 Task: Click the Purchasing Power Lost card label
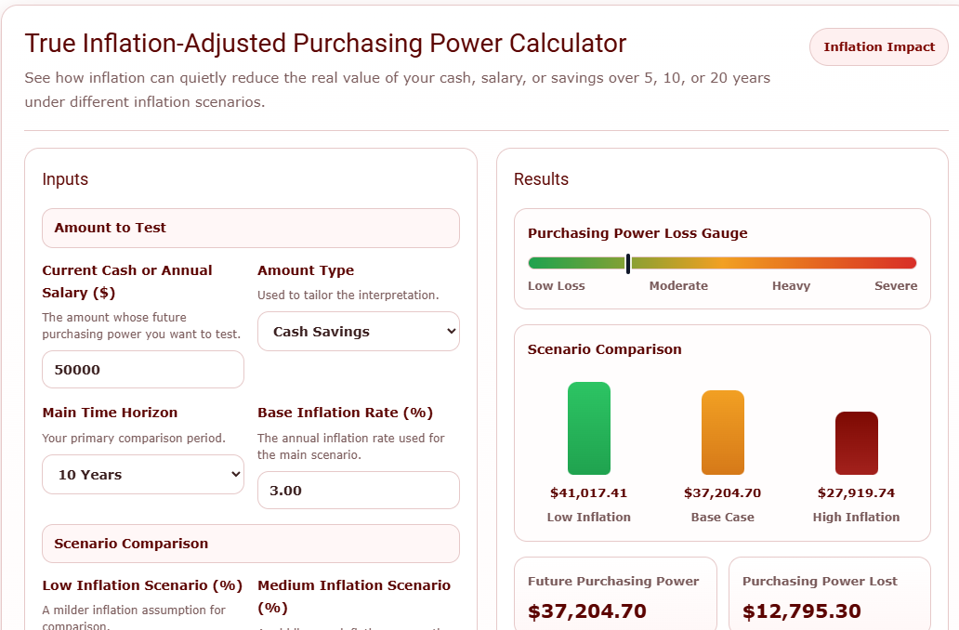click(x=821, y=581)
